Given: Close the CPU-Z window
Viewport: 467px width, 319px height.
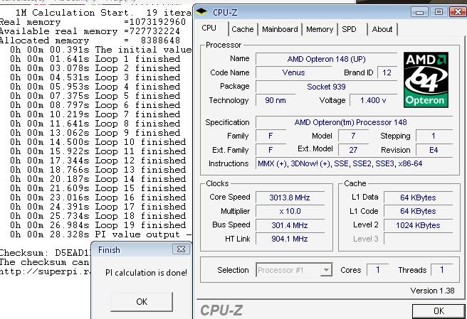Looking at the screenshot, I should pos(457,12).
